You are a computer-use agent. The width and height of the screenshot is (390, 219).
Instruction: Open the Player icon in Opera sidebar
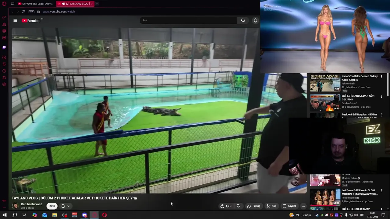point(4,57)
